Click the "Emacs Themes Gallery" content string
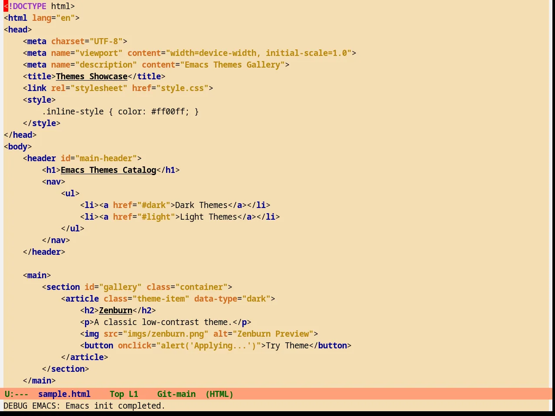Screen dimensions: 555x416 click(232, 65)
